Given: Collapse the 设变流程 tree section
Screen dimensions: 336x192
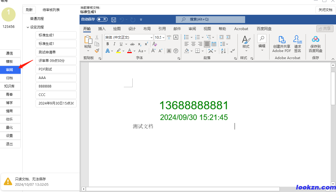Looking at the screenshot, I should click(28, 27).
